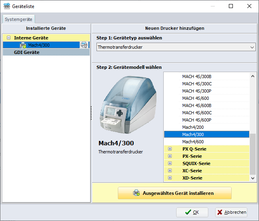Click the cab app icon in title bar
Screen dimensions: 259x221
(7, 6)
